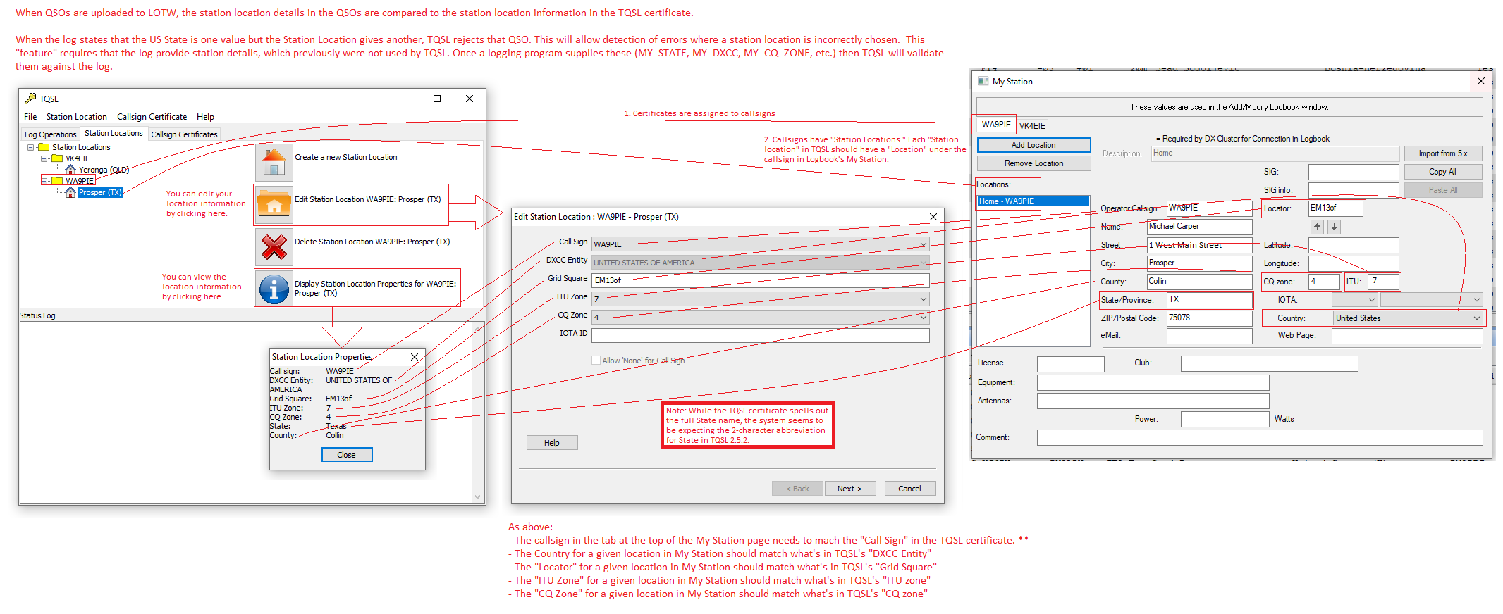Click the ZIP/Postal Code field
Image resolution: width=1503 pixels, height=614 pixels.
(1209, 318)
